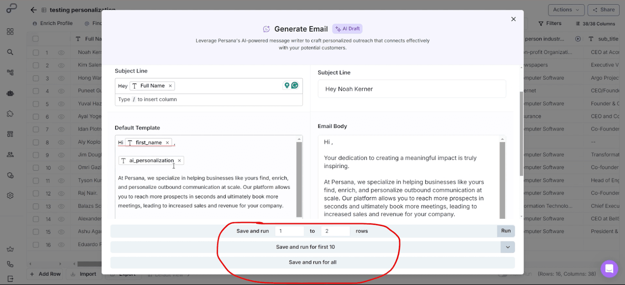Close the Generate Email dialog
625x285 pixels.
(513, 19)
